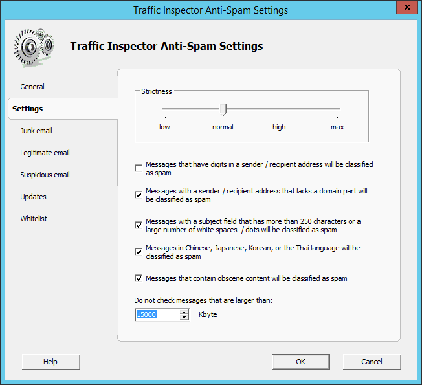
Task: Click the message size Kbyte input field
Action: point(156,314)
